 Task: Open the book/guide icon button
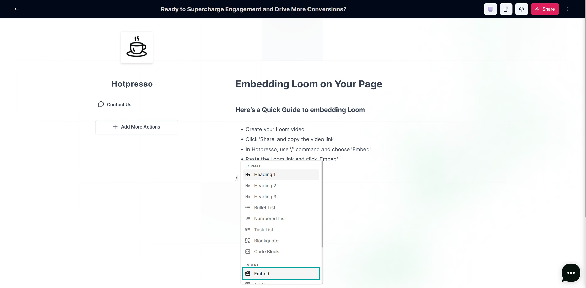click(x=490, y=9)
